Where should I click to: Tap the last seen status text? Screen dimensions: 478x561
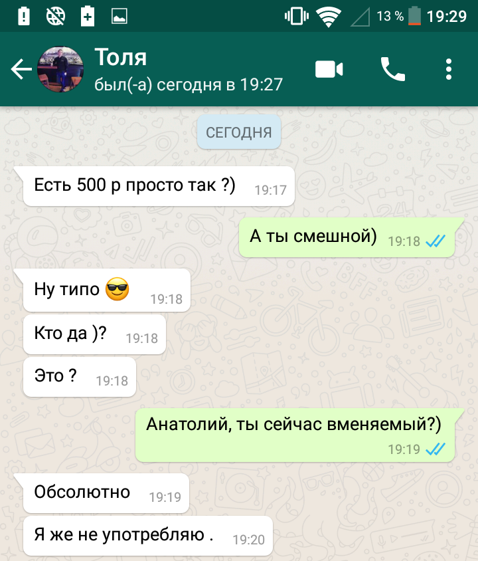189,85
